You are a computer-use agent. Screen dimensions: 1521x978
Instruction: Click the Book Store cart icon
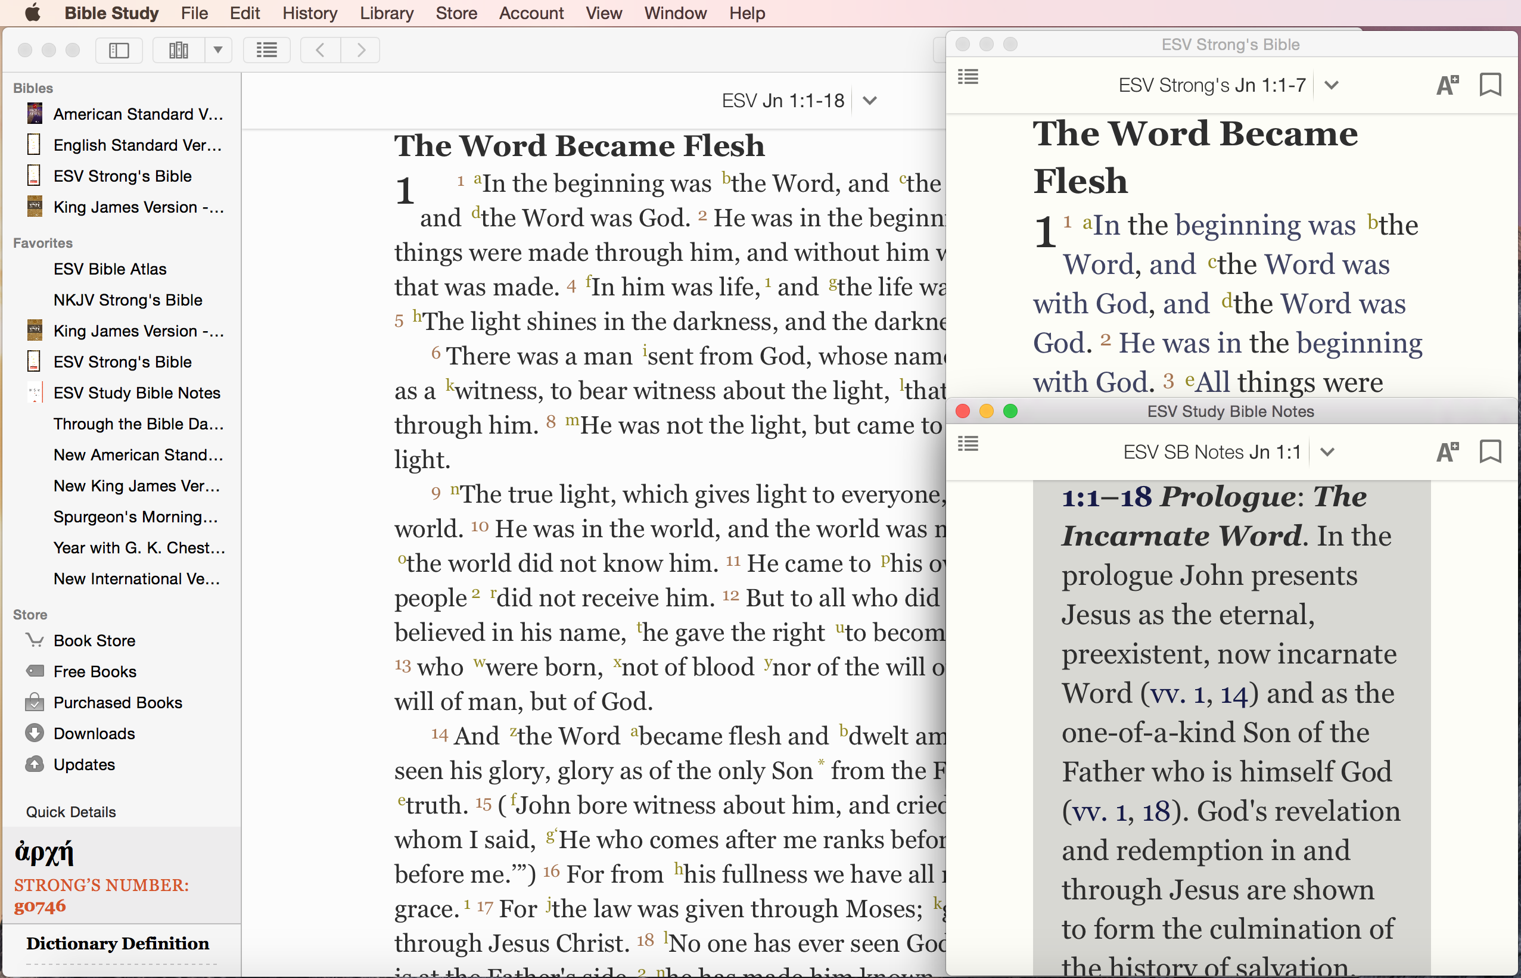click(x=35, y=640)
